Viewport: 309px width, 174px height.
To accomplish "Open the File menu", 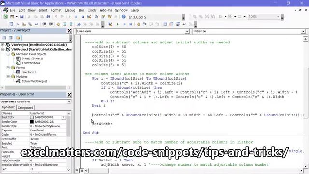I will (x=13, y=10).
